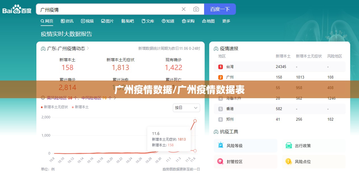Select the 广州 row in 疫情速报
Image resolution: width=359 pixels, height=179 pixels.
tap(280, 77)
